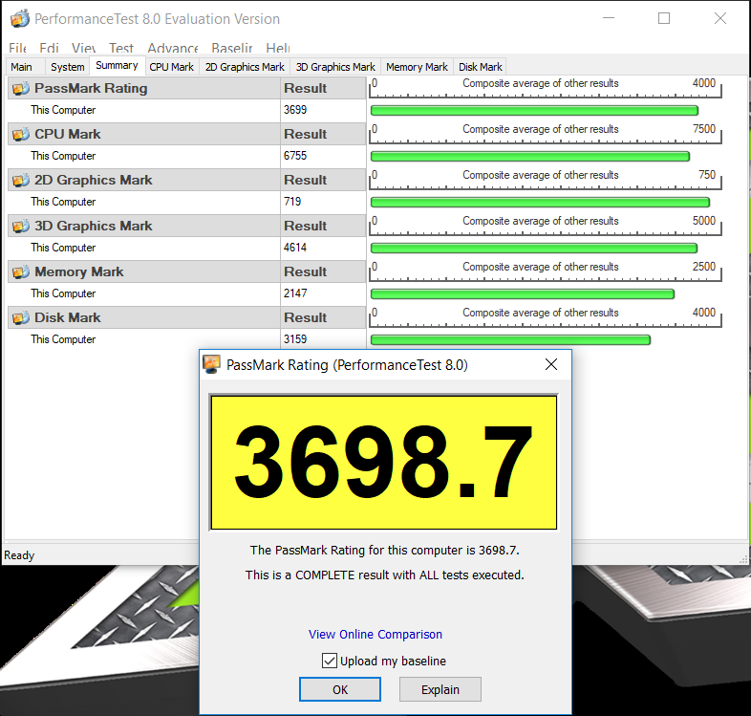
Task: Select the CPU Mark header label
Action: tap(68, 134)
